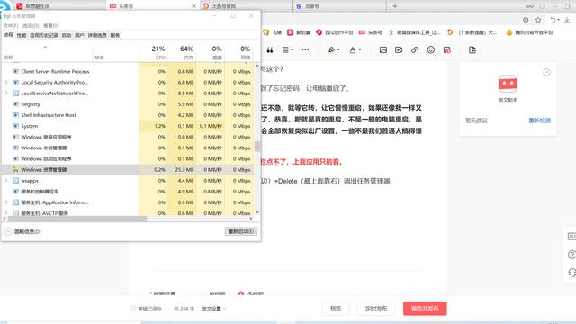Viewport: 576px width, 324px height.
Task: Bookmark the page with the star icon
Action: pos(538,20)
